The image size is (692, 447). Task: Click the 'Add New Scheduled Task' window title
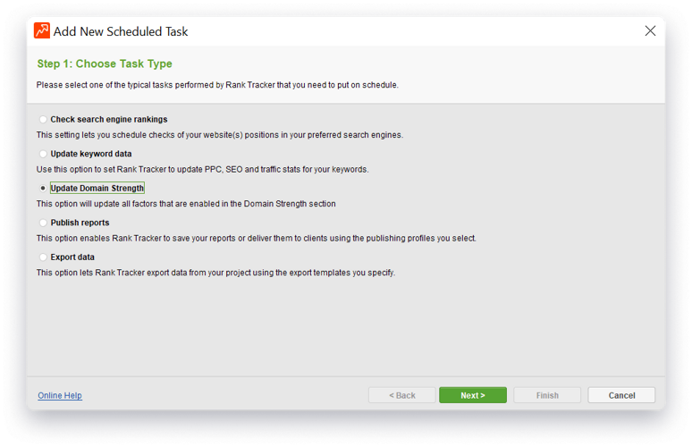[x=121, y=31]
